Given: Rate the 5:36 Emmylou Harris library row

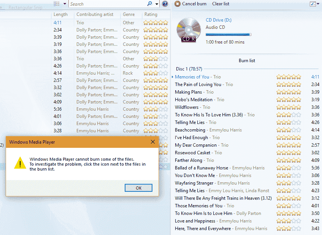Looking at the screenshot, I should [x=155, y=109].
